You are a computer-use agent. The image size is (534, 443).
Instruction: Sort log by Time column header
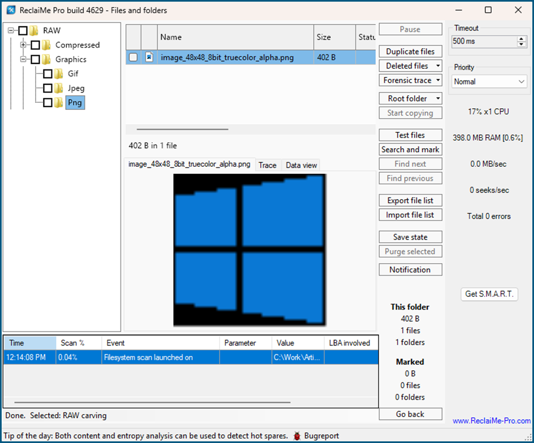30,343
